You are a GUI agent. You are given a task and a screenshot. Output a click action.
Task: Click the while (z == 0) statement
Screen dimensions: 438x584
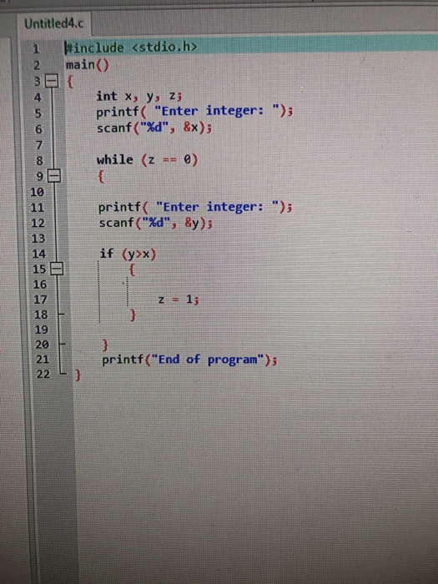(147, 160)
